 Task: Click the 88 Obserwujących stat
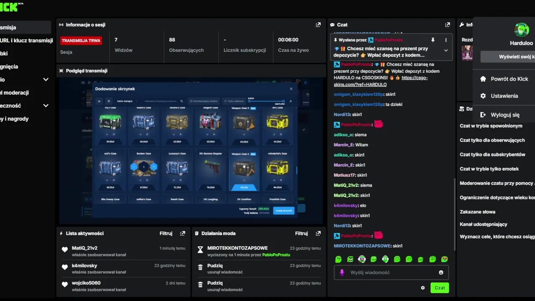186,45
